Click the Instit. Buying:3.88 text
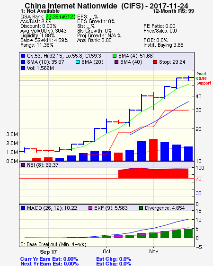Viewport: 213px width, 266px height. coord(163,45)
